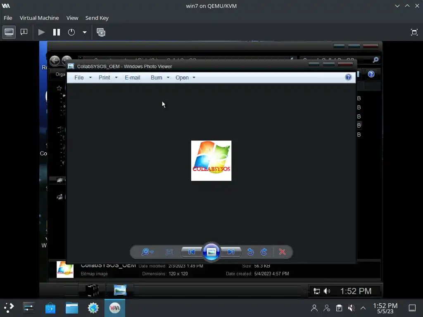Go to the next photo

click(x=231, y=252)
